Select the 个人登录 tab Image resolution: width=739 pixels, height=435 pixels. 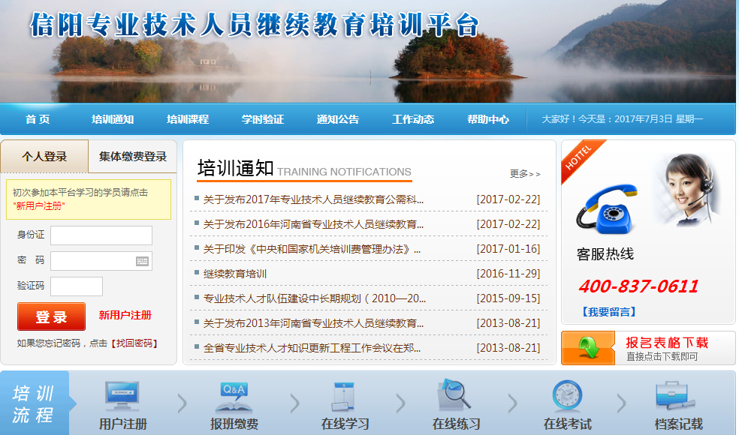(x=44, y=157)
